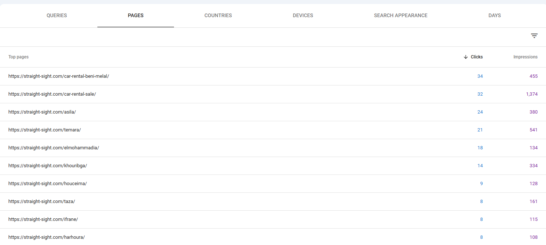This screenshot has height=245, width=546.
Task: Click clicks value 32 for car-rental-sale
Action: (480, 94)
